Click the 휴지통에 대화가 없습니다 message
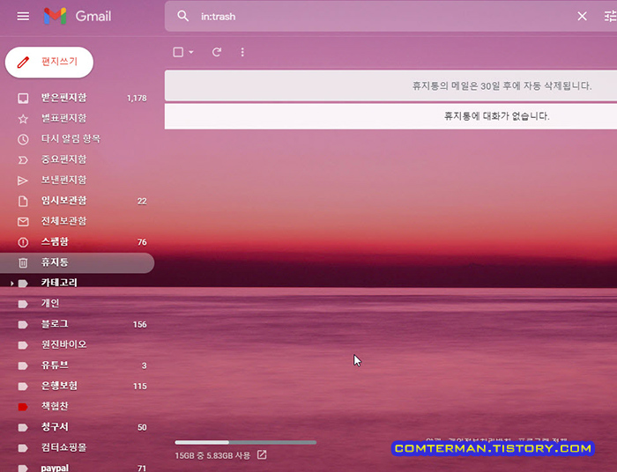The image size is (617, 472). click(x=496, y=116)
